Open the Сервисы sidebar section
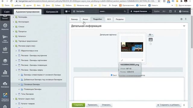 (5, 62)
